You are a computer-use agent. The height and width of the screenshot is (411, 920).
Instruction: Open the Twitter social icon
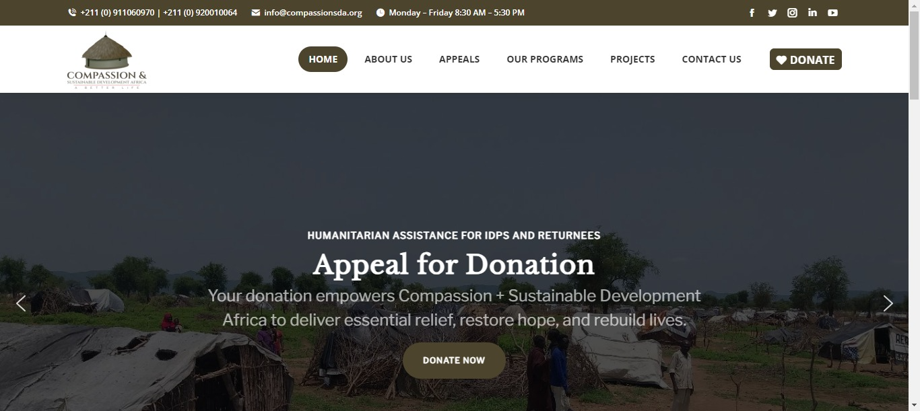pyautogui.click(x=773, y=13)
